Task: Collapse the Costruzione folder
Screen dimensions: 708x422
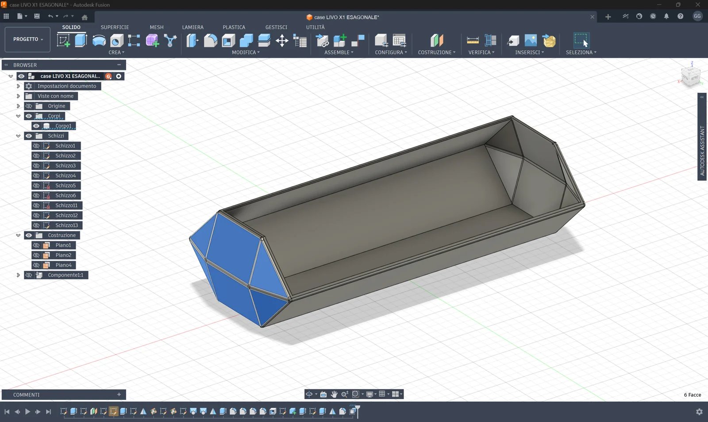Action: pos(18,235)
